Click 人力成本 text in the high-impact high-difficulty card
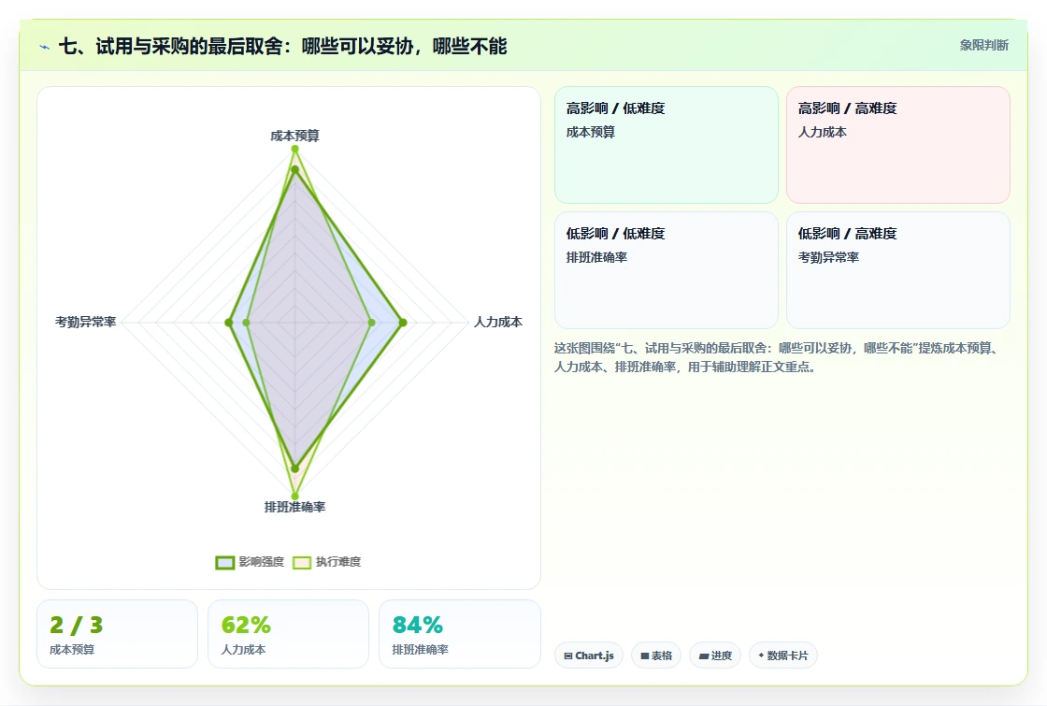 [822, 132]
